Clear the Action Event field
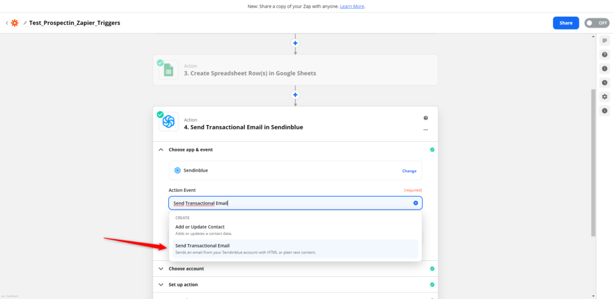The image size is (613, 299). pyautogui.click(x=415, y=203)
